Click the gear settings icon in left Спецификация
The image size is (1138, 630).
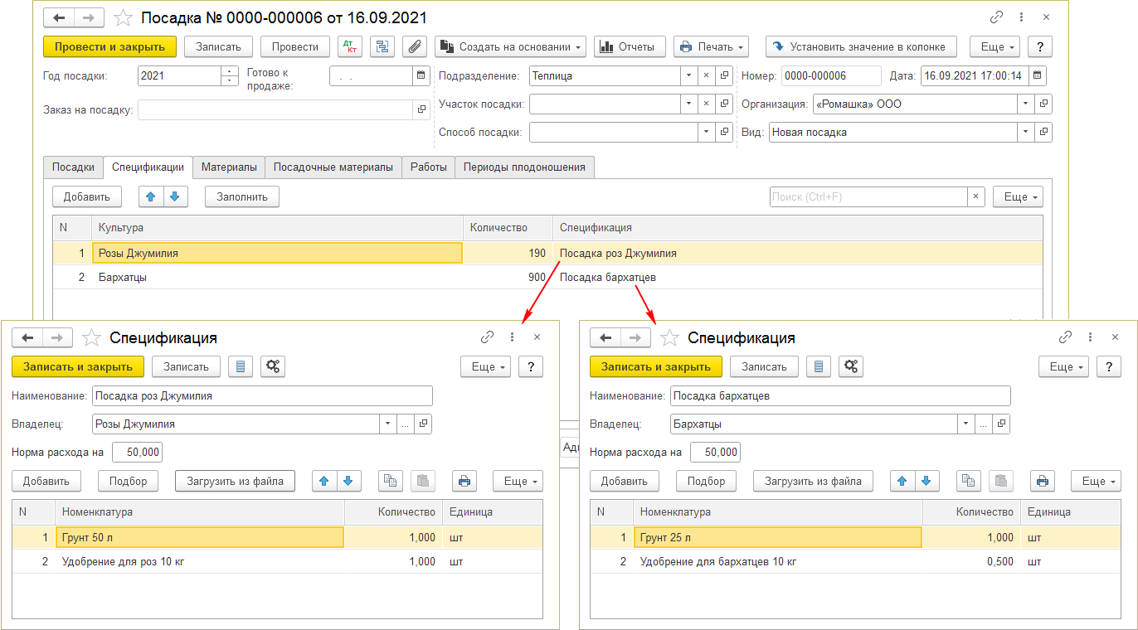tap(272, 366)
